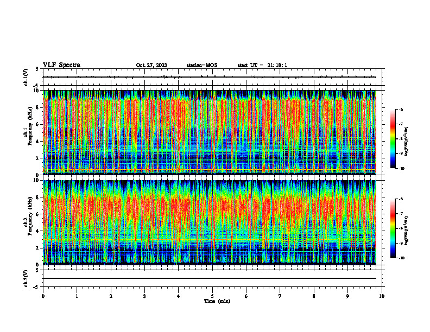Click the time axis tick label "6"
This screenshot has width=430, height=332.
(x=246, y=296)
